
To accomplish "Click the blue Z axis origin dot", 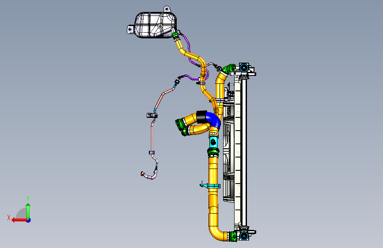I will [x=29, y=220].
